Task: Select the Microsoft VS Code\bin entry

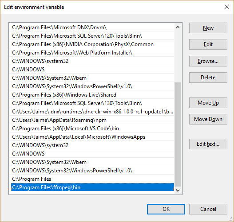Action: 91,129
